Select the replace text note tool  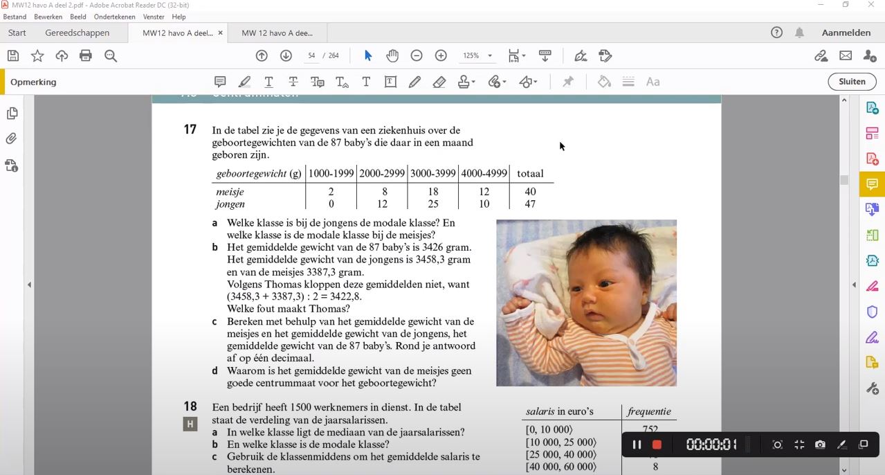click(318, 82)
